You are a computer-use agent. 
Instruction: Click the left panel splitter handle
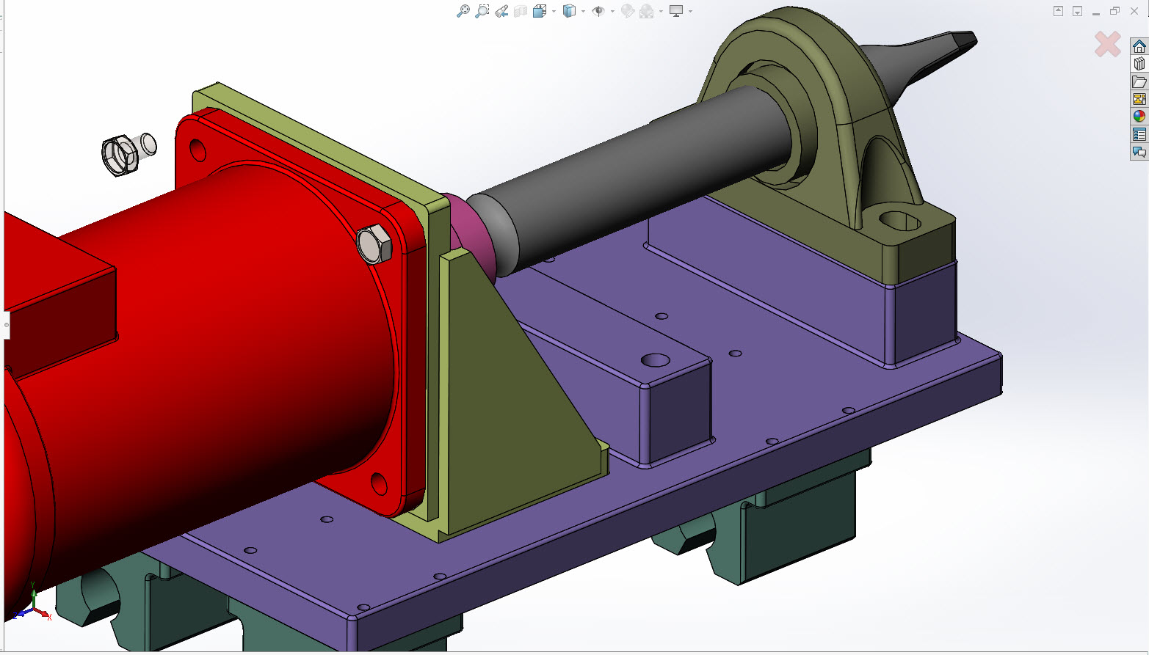(6, 324)
